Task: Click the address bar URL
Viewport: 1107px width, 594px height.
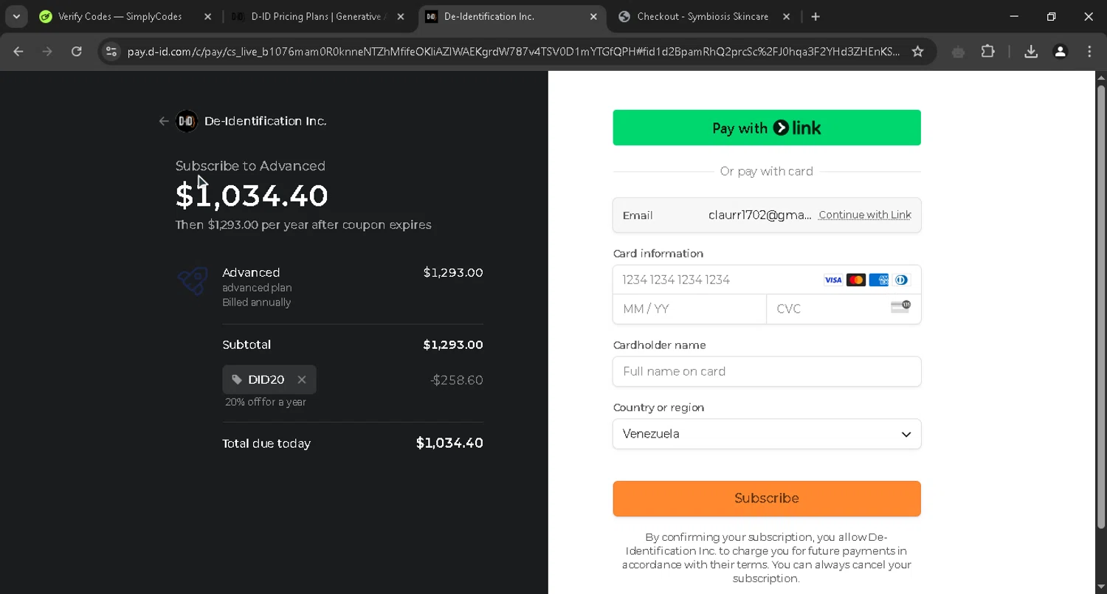Action: [514, 52]
